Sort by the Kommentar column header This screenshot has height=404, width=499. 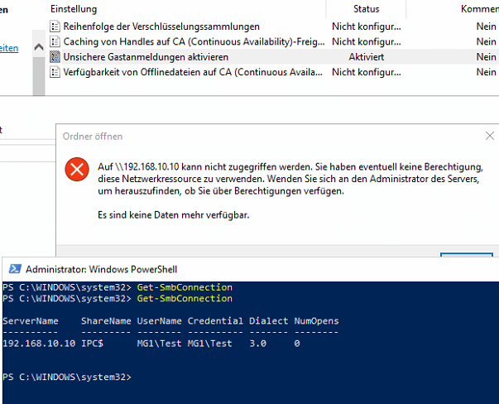click(x=478, y=8)
